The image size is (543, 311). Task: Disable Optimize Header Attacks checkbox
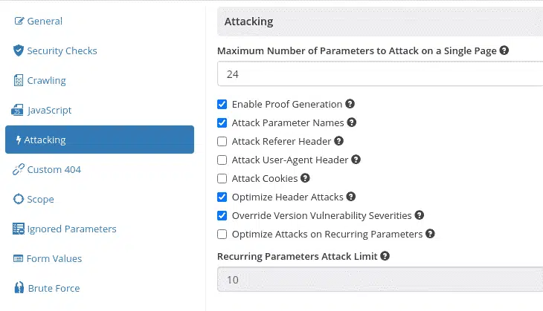222,197
